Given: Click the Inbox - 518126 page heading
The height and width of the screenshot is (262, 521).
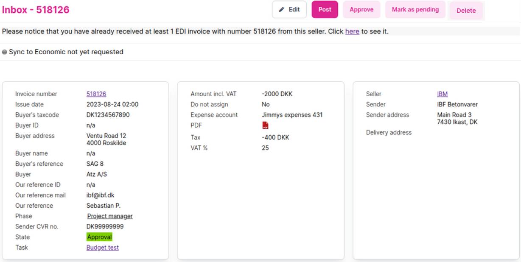Looking at the screenshot, I should [36, 10].
